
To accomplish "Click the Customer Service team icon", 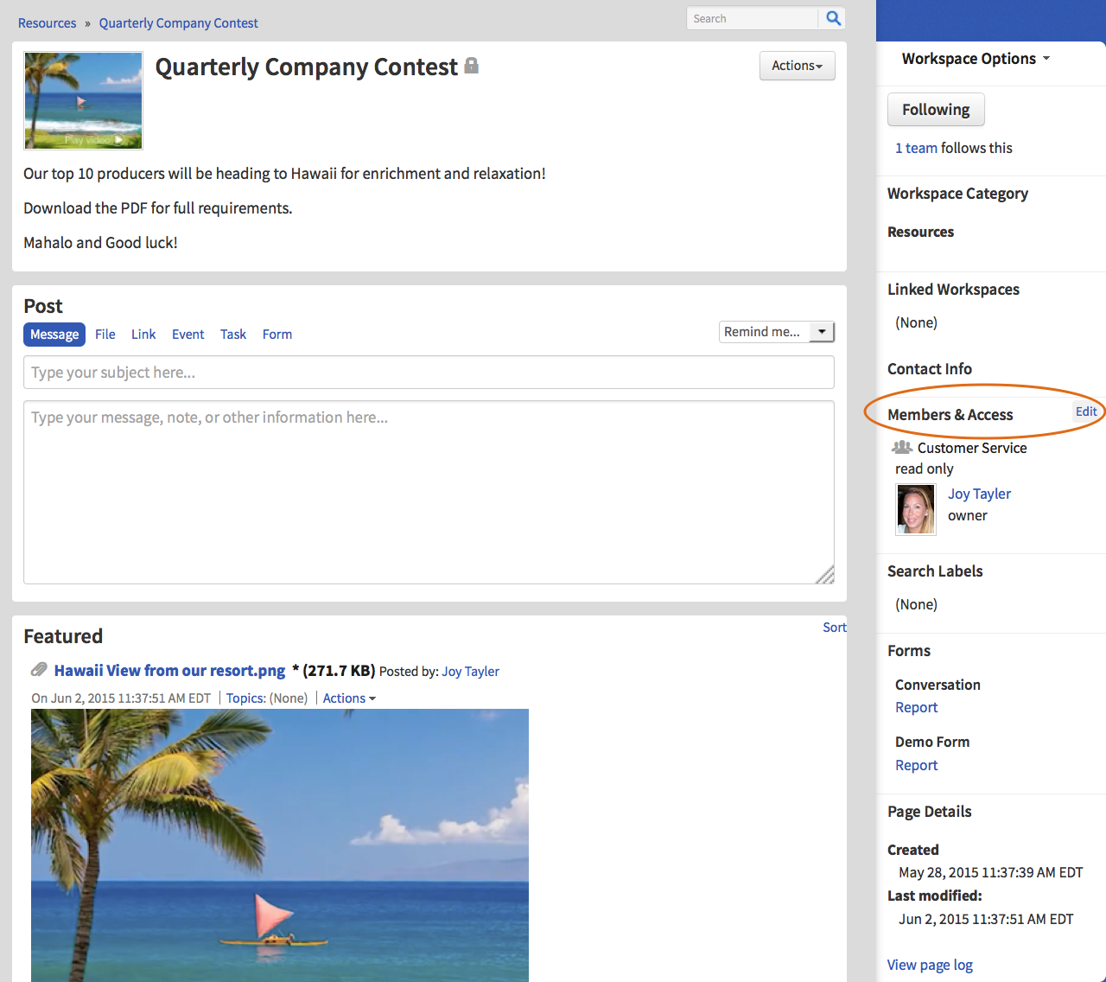I will coord(902,447).
